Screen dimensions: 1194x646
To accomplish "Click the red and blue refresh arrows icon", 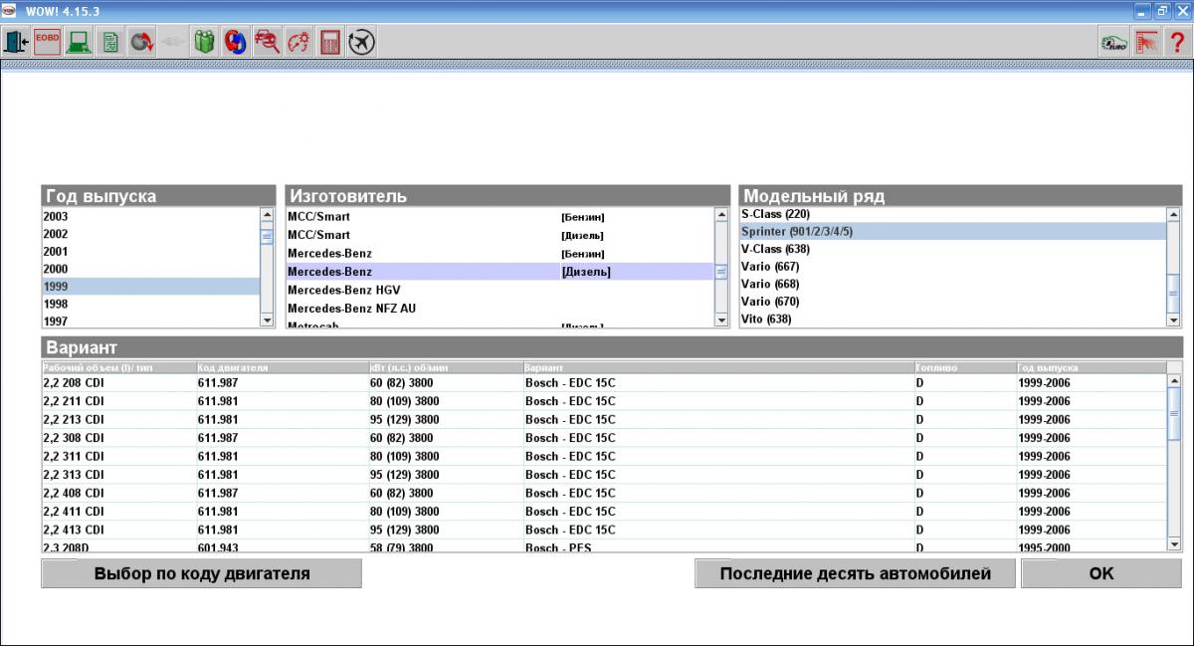I will [x=236, y=42].
